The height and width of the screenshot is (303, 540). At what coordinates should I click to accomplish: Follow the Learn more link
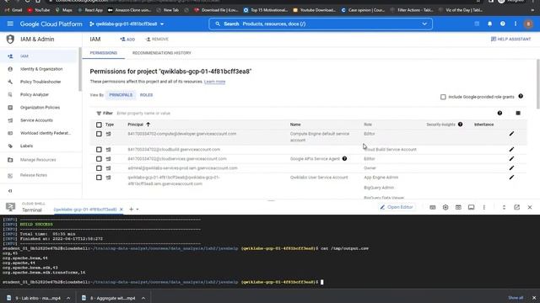214,82
